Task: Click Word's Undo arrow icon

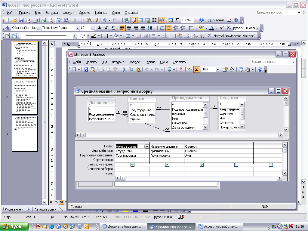Action: [x=104, y=20]
